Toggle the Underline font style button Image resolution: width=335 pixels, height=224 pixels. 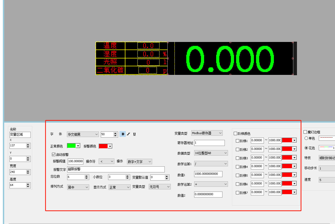134,134
